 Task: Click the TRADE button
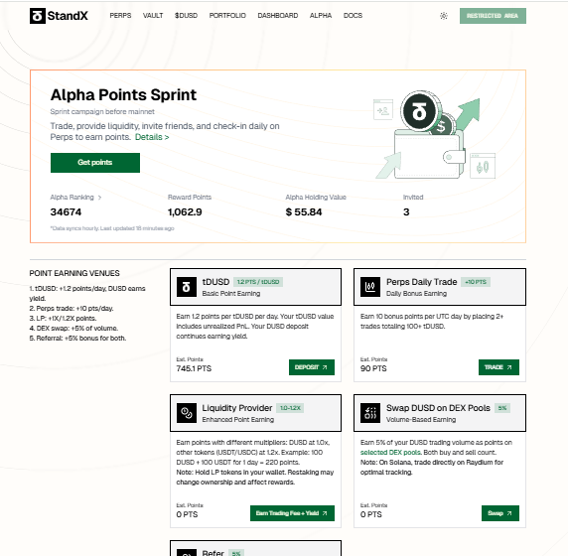498,367
